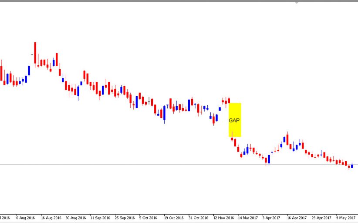Select the gray horizontal support line
Viewport: 358px width, 223px height.
(179, 165)
